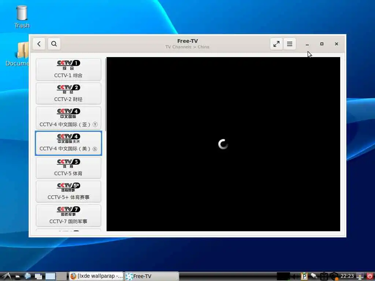
Task: Select the CCTV-1 综合 channel
Action: 68,69
